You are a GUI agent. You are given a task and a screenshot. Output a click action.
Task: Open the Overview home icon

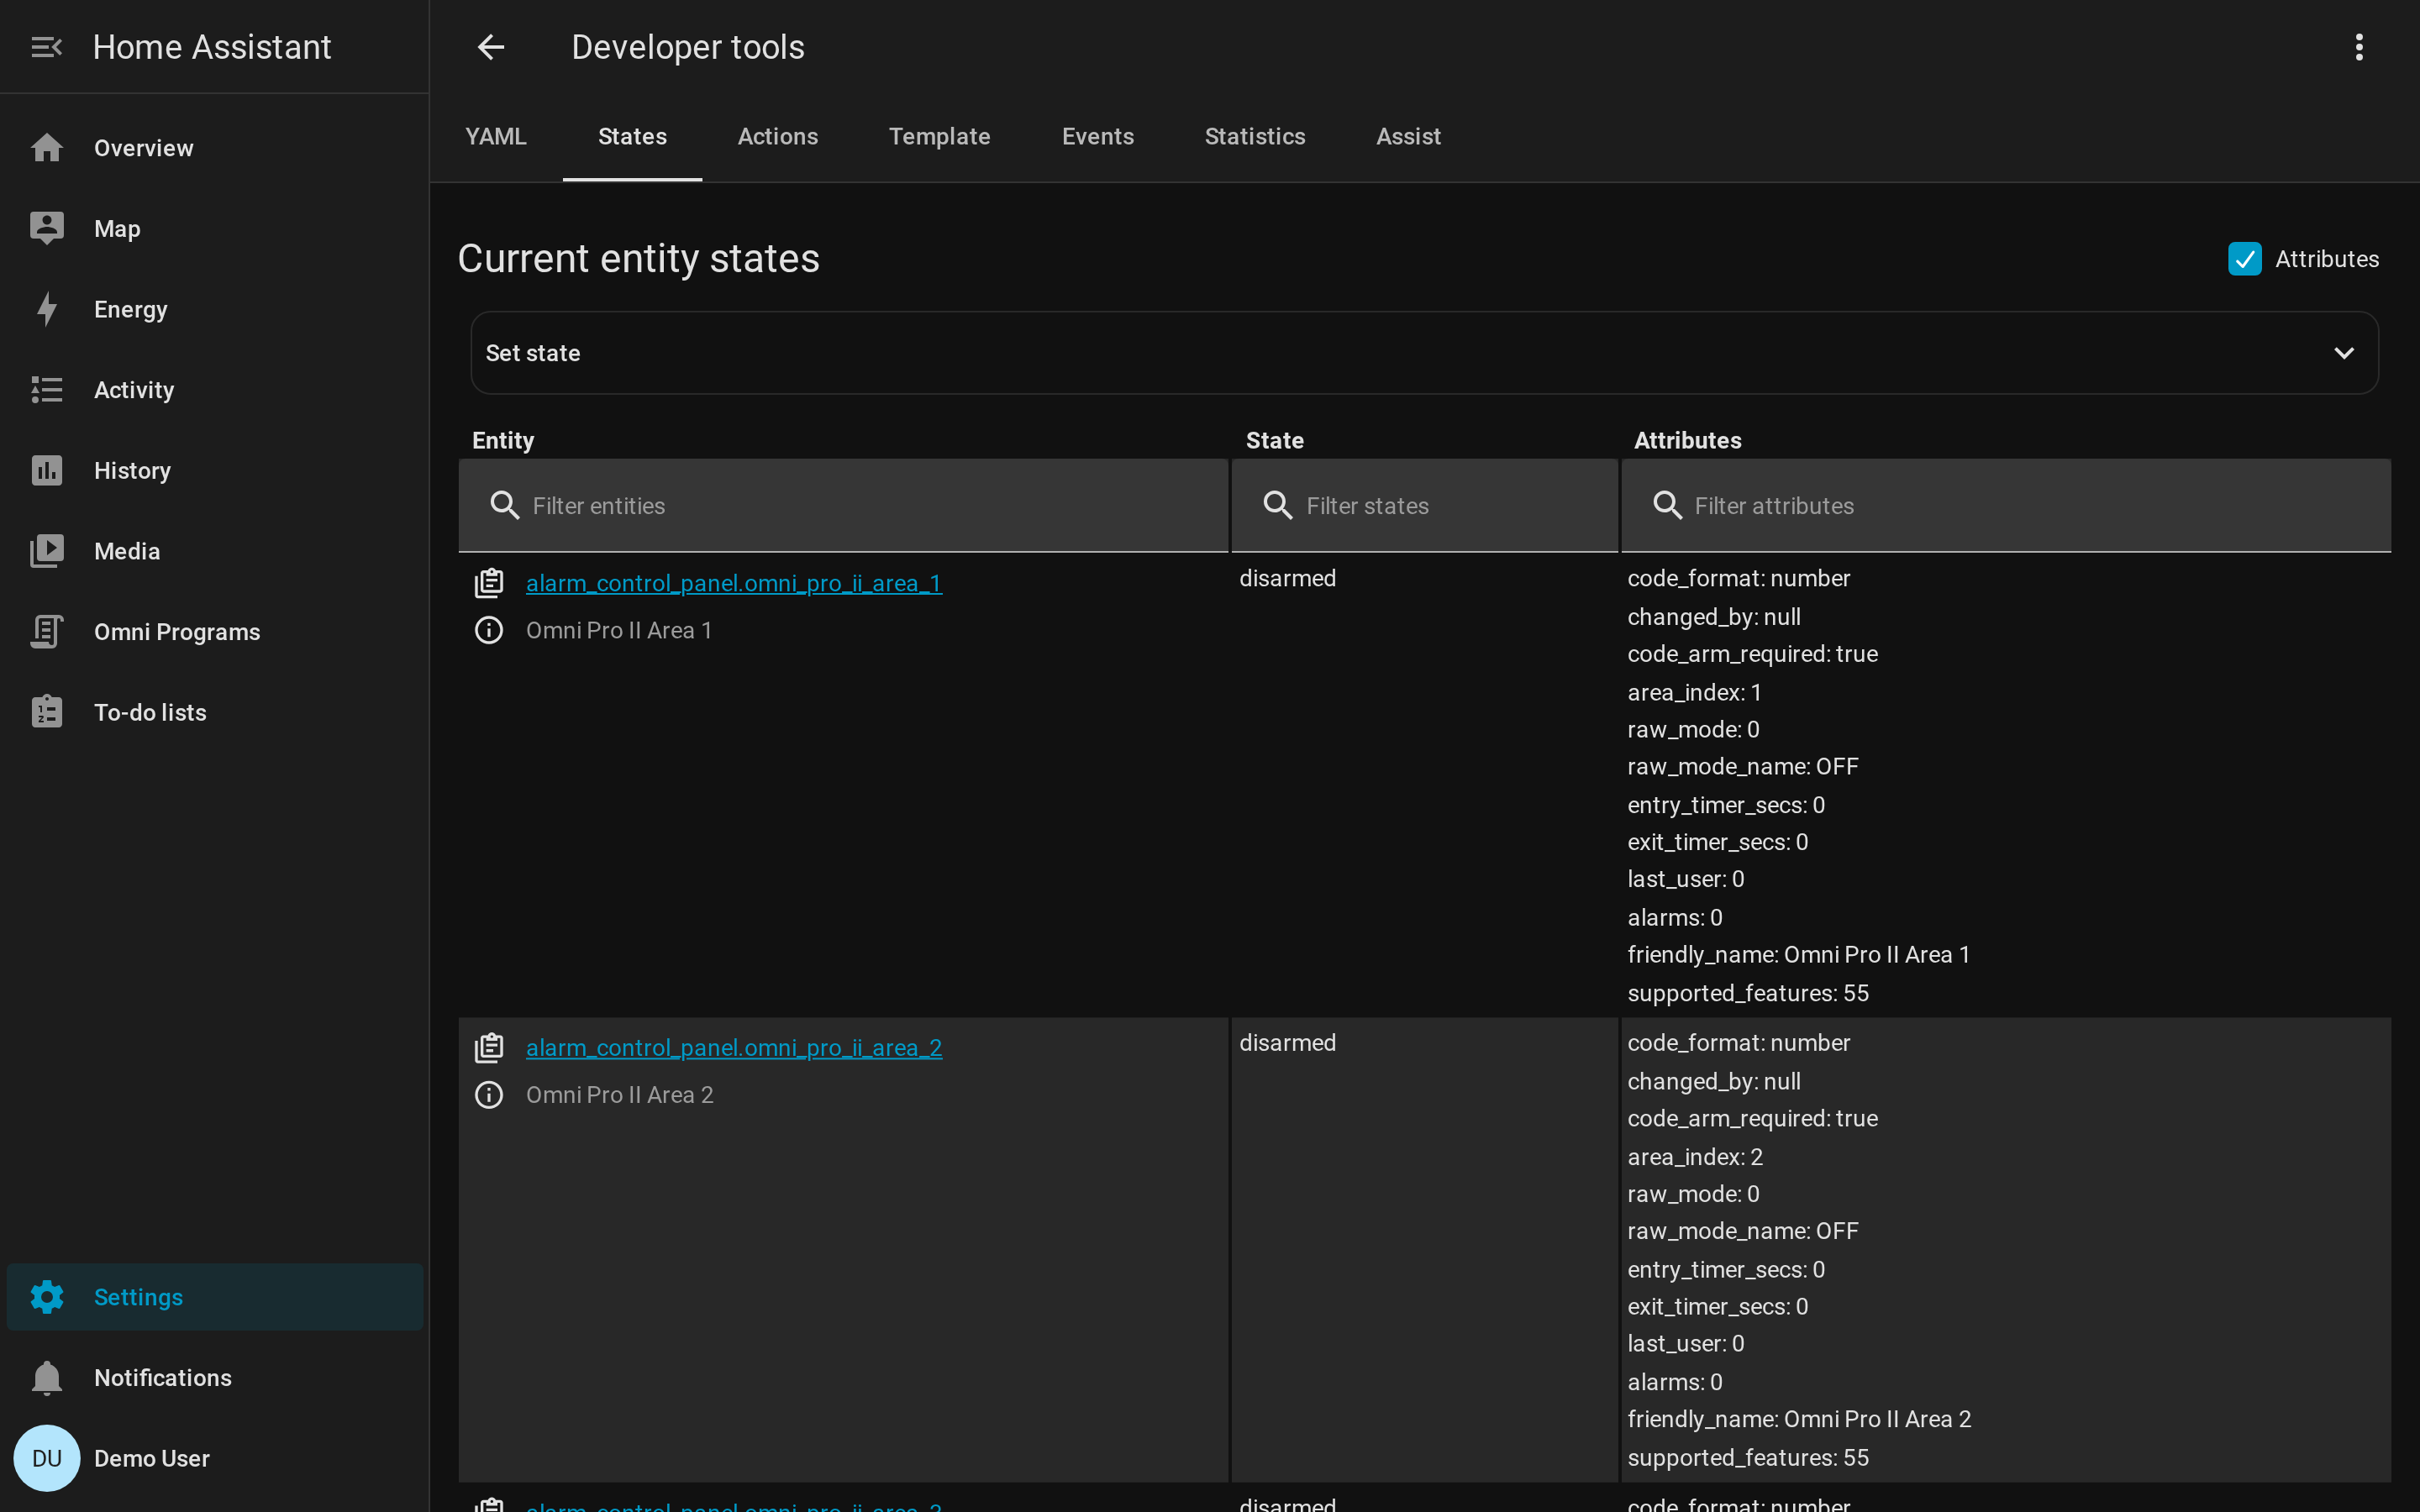point(47,148)
